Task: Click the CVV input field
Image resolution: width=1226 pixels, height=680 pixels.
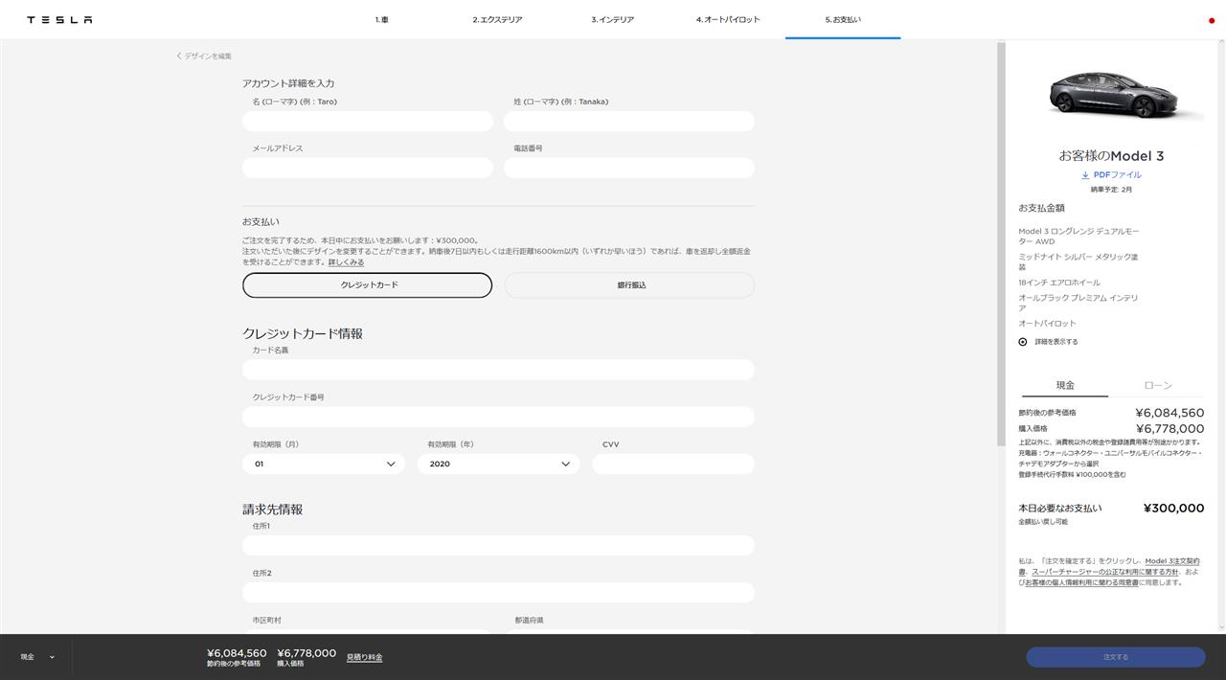Action: click(x=673, y=464)
